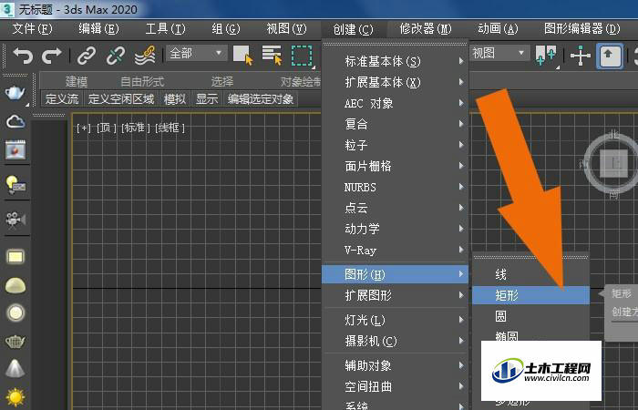Expand 扩展图形 submenu
Viewport: 638px width, 410px height.
tap(395, 295)
